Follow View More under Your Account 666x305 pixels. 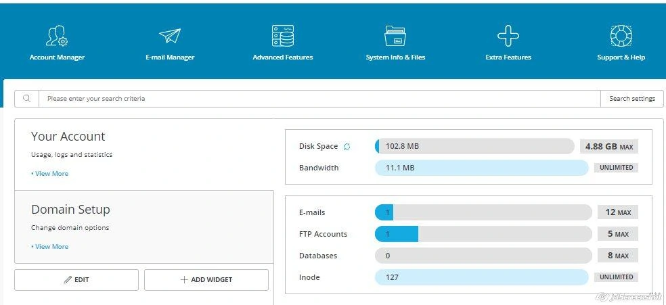[x=51, y=174]
